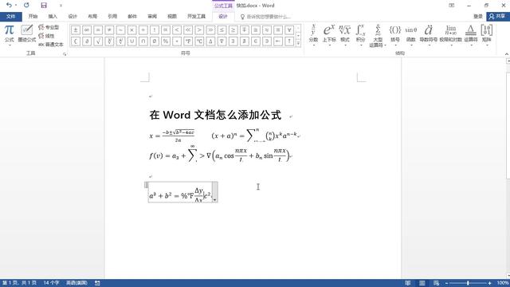Insert the much-greater-than ≫ symbol

pyautogui.click(x=210, y=30)
